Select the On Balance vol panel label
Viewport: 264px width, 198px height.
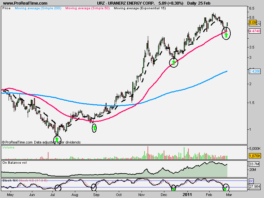[15, 162]
